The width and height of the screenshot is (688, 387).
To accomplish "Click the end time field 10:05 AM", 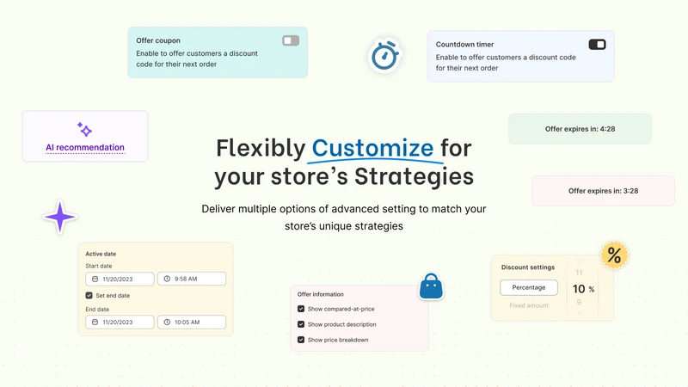I will point(192,322).
